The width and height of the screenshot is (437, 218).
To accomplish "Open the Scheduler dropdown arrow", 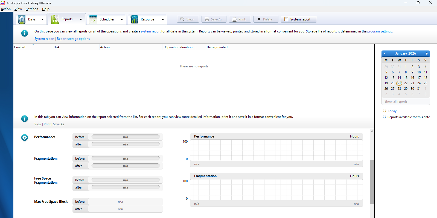I will (x=122, y=19).
